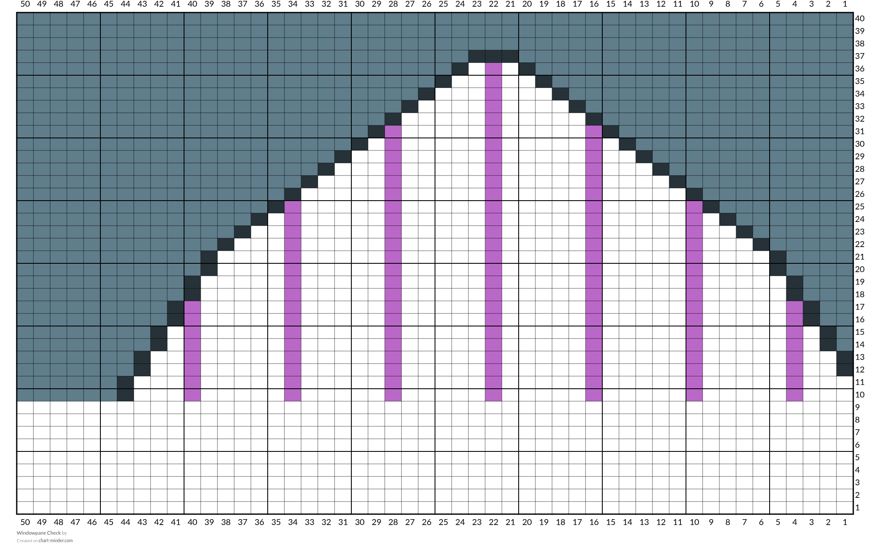Click the topmost purple cell in column 4

point(795,307)
